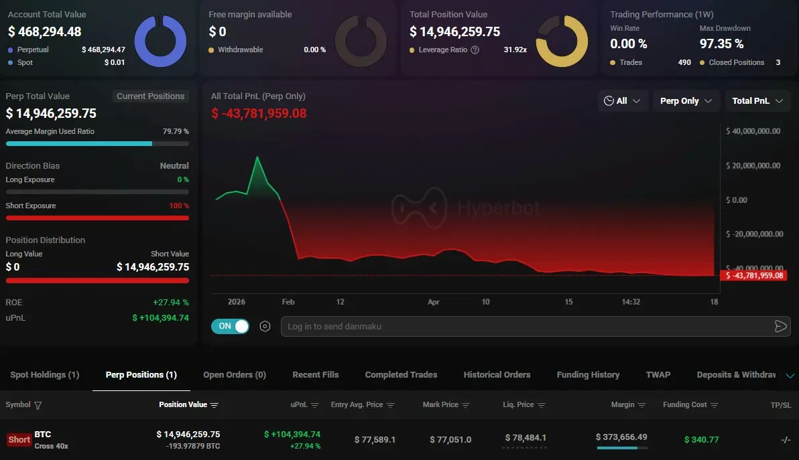Click the Total Position Value yellow donut chart

point(562,42)
